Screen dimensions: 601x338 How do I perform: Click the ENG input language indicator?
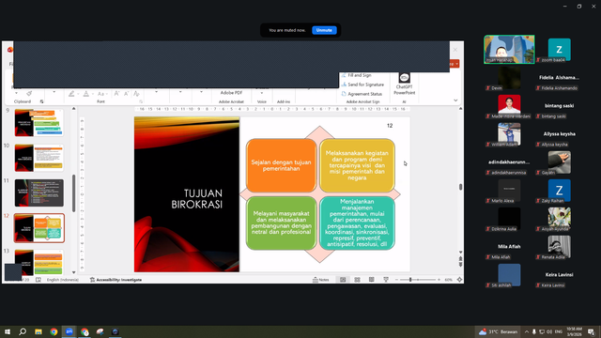[559, 331]
